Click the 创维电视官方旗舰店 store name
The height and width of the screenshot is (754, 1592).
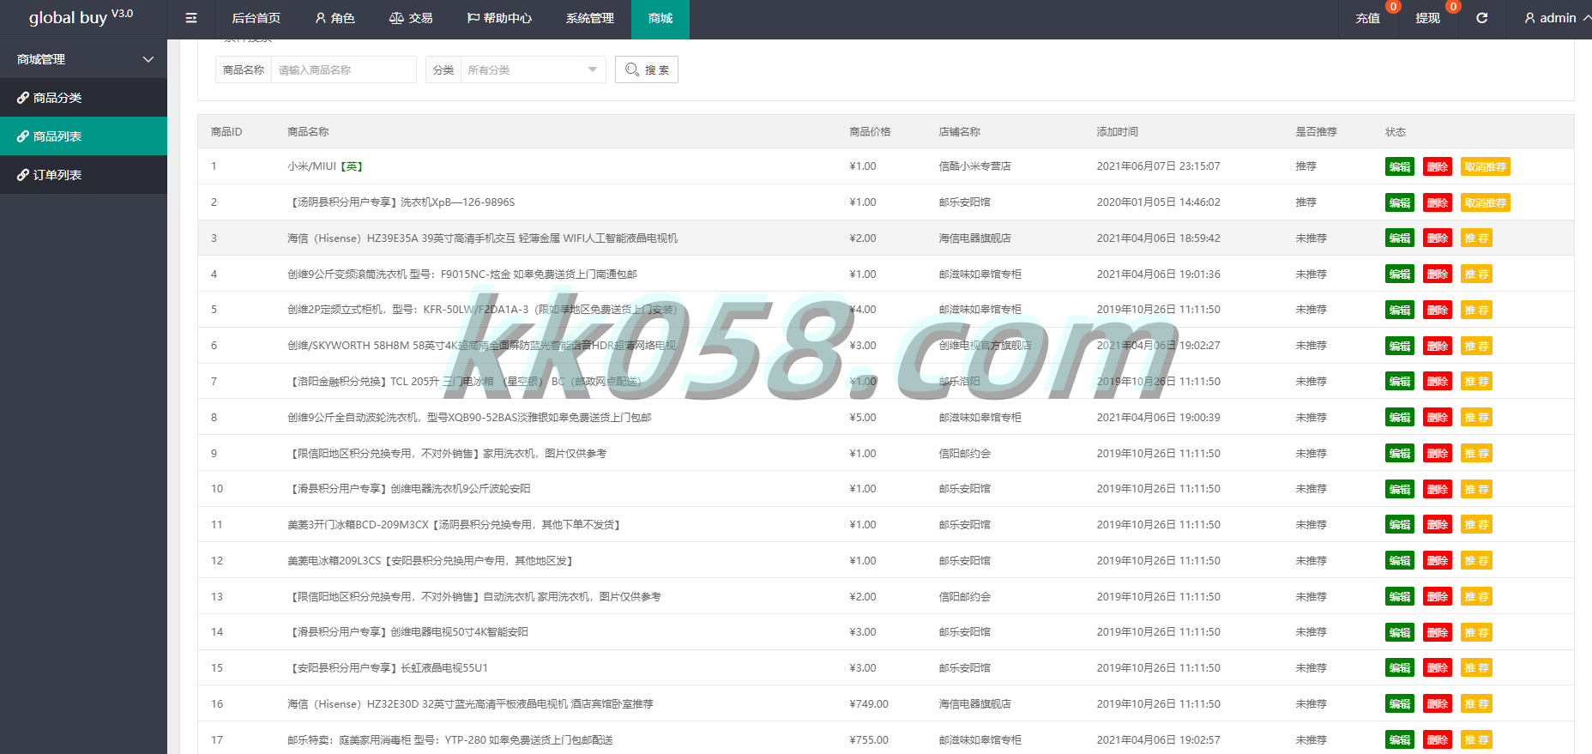point(985,346)
